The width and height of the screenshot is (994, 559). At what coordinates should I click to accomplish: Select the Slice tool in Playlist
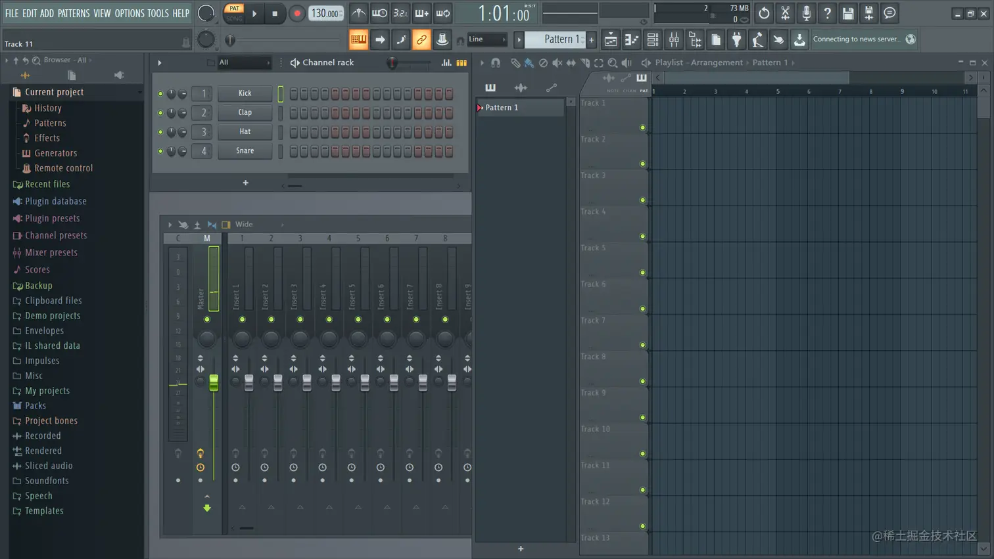pyautogui.click(x=584, y=63)
